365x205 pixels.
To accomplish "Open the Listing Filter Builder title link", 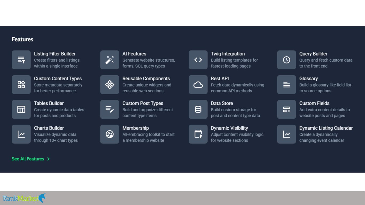I will coord(55,54).
